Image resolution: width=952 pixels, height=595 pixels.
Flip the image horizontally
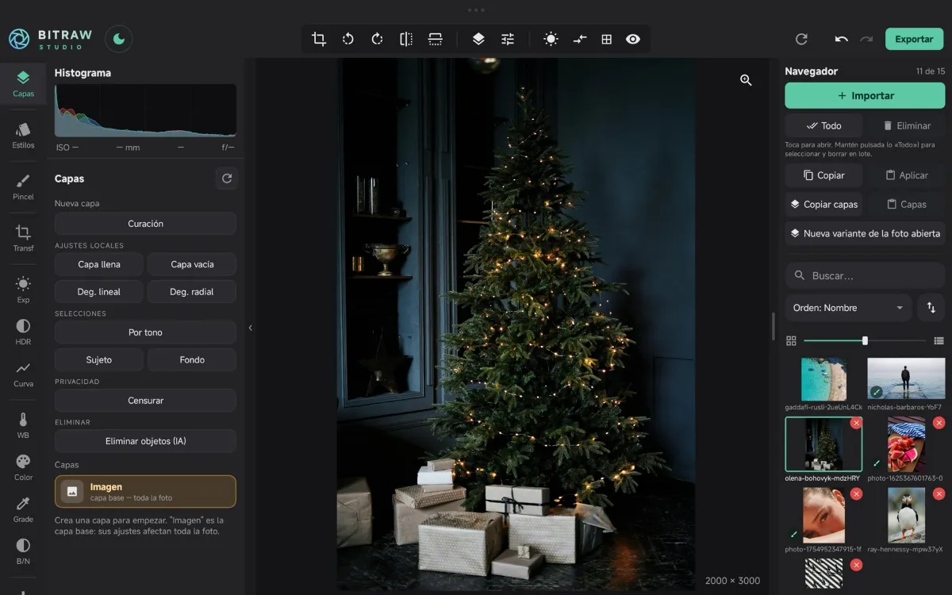tap(406, 39)
